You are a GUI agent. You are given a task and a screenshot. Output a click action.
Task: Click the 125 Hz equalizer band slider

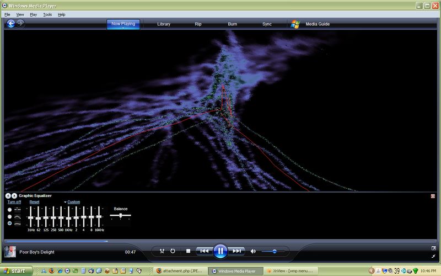(x=46, y=216)
